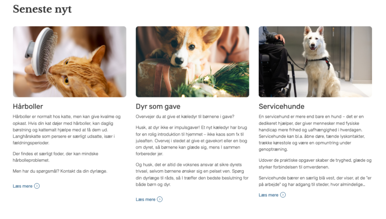
Task: Select the 'Men har du spørgsmål?' paragraph
Action: 60,171
